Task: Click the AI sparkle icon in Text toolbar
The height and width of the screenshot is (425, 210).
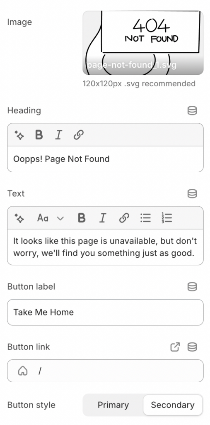Action: (19, 218)
